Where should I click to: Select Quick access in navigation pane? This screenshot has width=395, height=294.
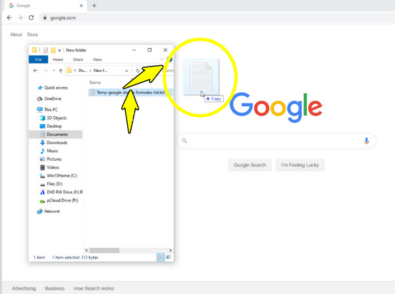click(x=56, y=88)
